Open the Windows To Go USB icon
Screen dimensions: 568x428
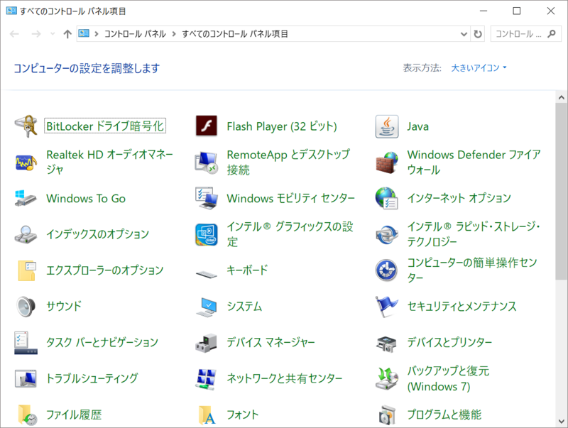click(26, 199)
